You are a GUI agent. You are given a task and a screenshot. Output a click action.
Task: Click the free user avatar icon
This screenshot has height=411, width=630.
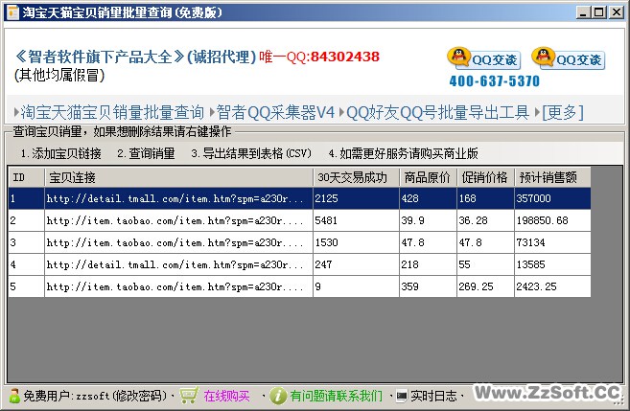tap(14, 396)
